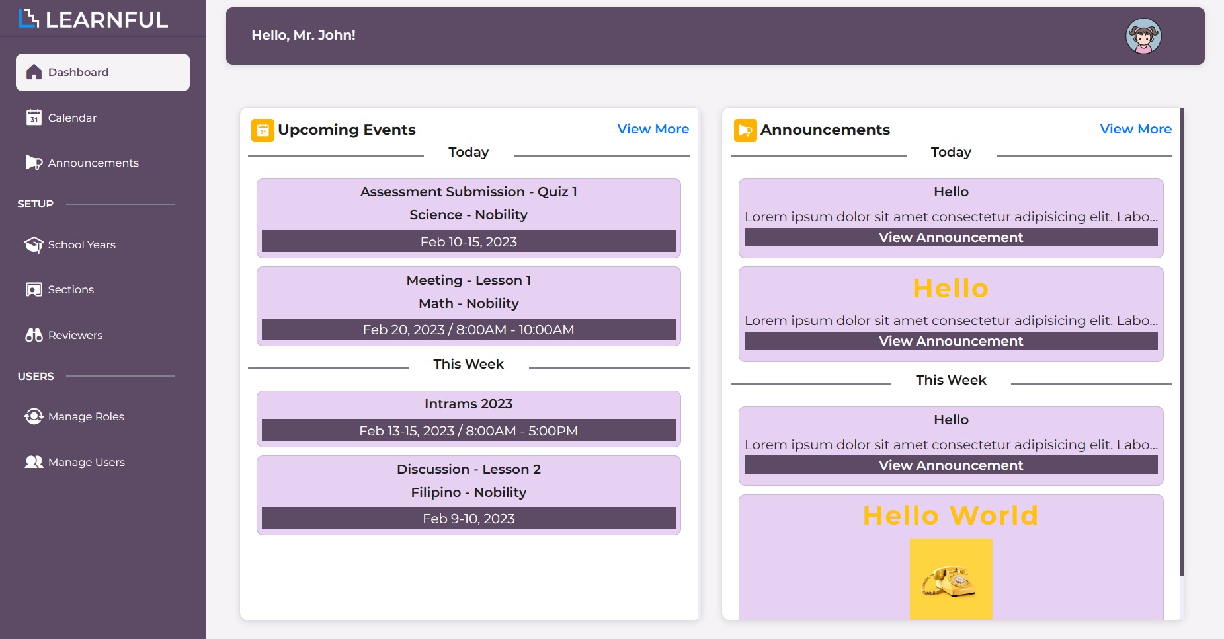Open the Sections page
This screenshot has width=1224, height=639.
(102, 289)
